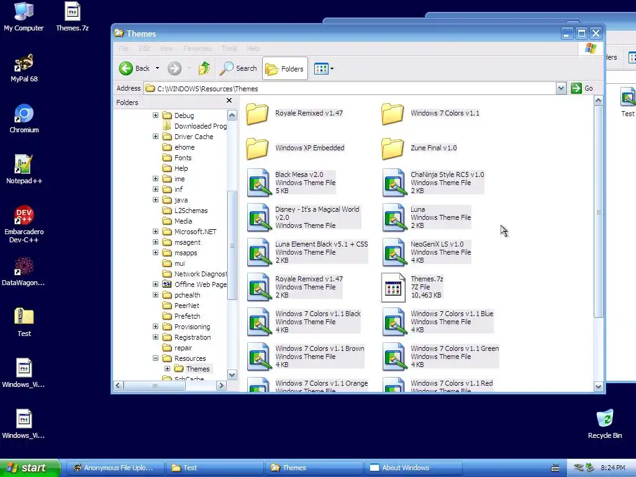Select NeoGeniX LS v1.0 theme file

pos(427,252)
